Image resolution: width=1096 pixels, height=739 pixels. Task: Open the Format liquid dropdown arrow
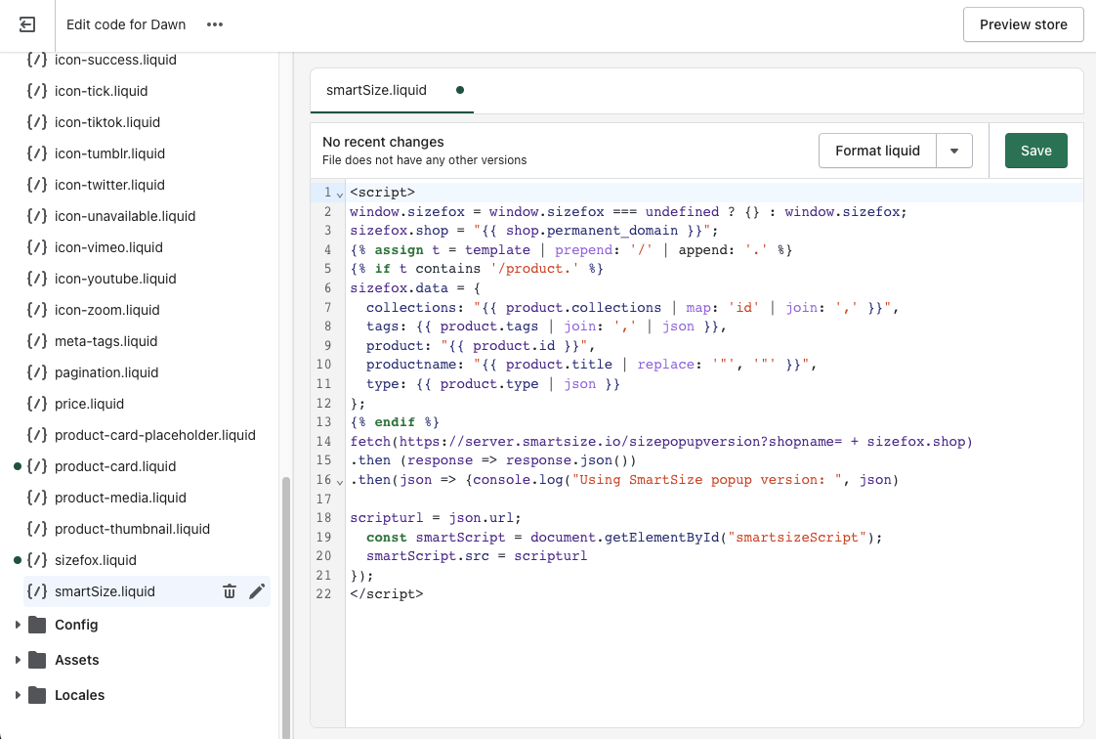pyautogui.click(x=954, y=151)
